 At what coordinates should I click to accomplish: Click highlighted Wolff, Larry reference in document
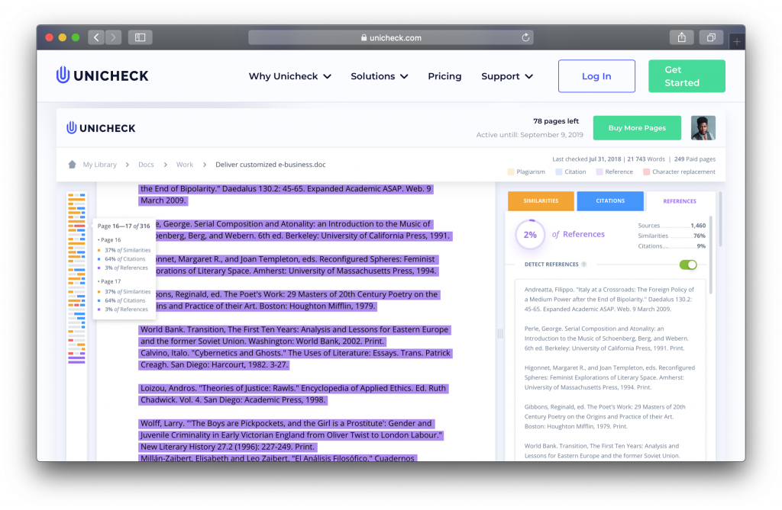[x=291, y=435]
